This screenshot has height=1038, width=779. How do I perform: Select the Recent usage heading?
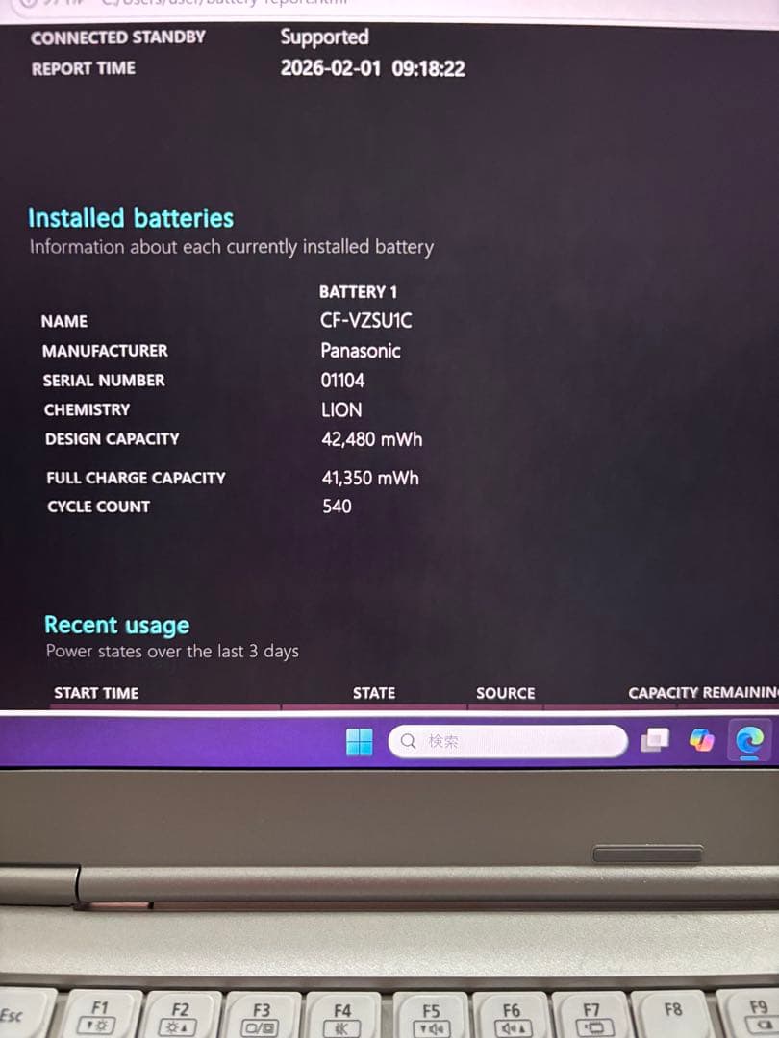click(x=115, y=625)
